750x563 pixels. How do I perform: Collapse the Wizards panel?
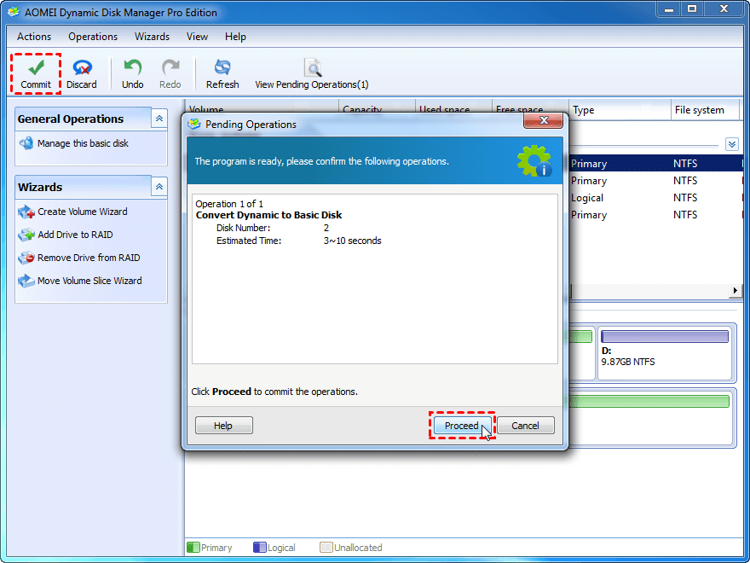[x=159, y=186]
